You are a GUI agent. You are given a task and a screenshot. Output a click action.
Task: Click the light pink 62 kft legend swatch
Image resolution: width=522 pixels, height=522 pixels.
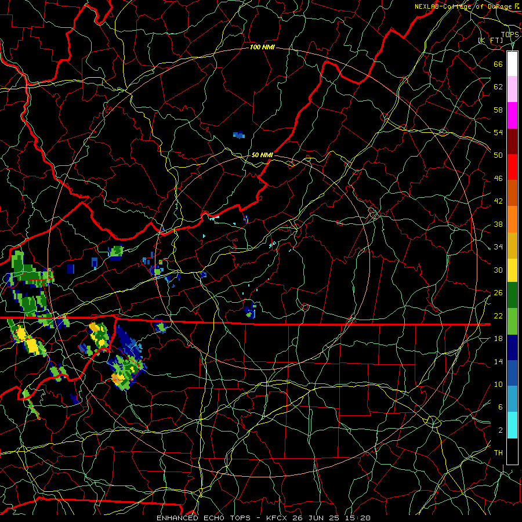[512, 89]
